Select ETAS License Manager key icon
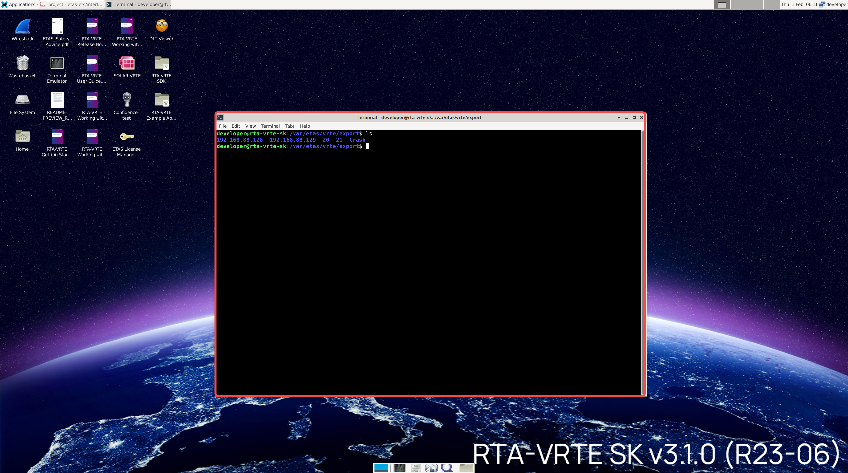 tap(127, 137)
